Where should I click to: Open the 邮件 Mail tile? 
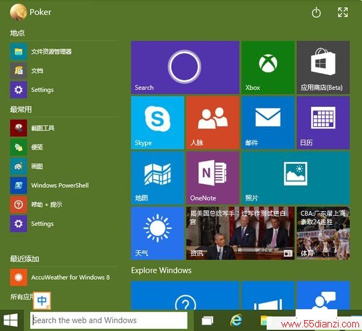click(x=268, y=123)
